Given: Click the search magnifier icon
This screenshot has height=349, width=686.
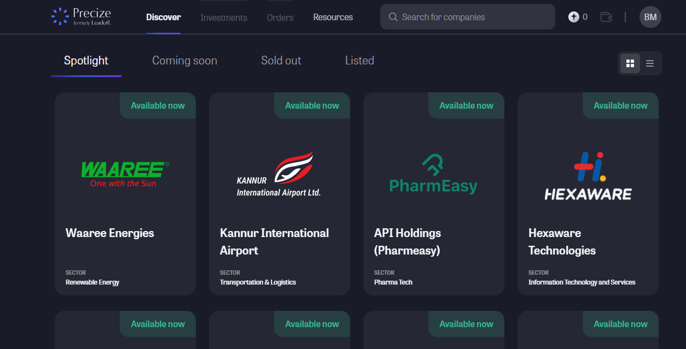Looking at the screenshot, I should click(393, 17).
